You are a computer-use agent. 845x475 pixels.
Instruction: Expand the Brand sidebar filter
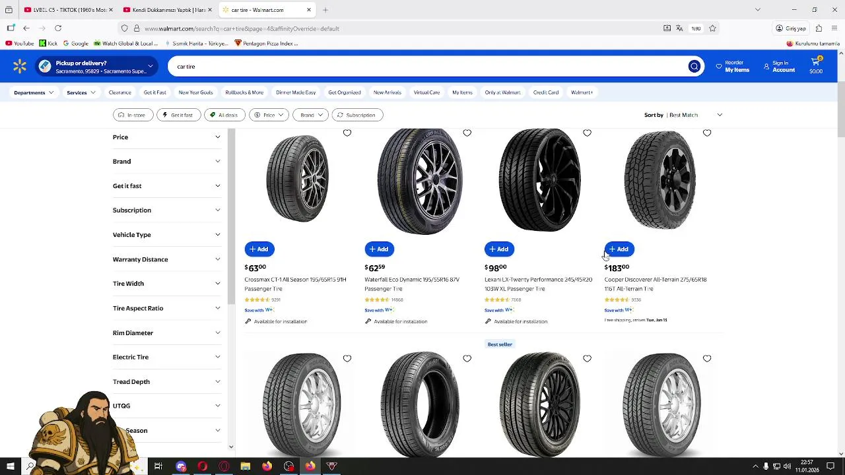coord(166,162)
